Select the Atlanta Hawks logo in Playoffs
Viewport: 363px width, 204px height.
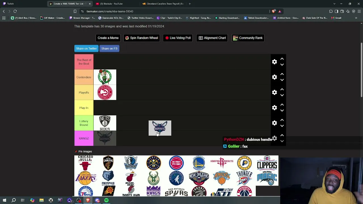[105, 92]
